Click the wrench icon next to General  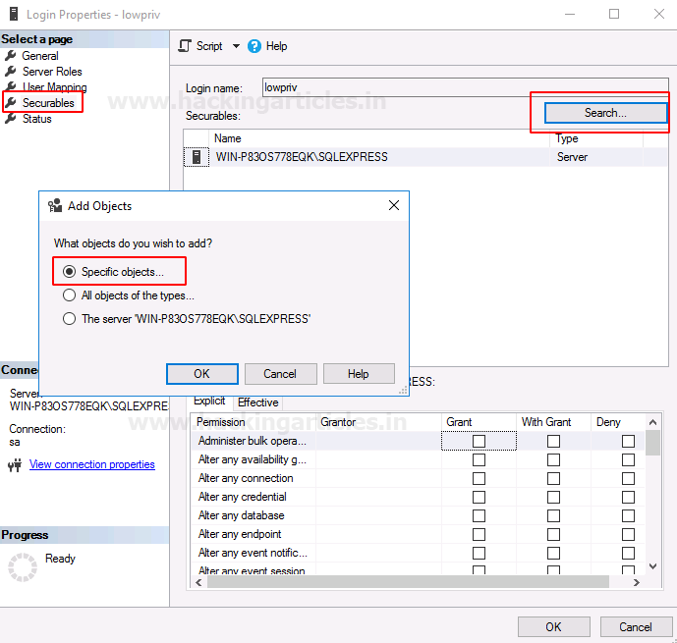11,56
